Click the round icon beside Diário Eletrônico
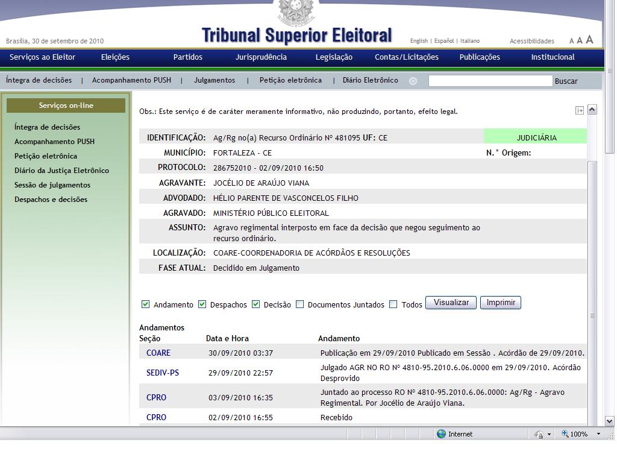 [x=413, y=81]
